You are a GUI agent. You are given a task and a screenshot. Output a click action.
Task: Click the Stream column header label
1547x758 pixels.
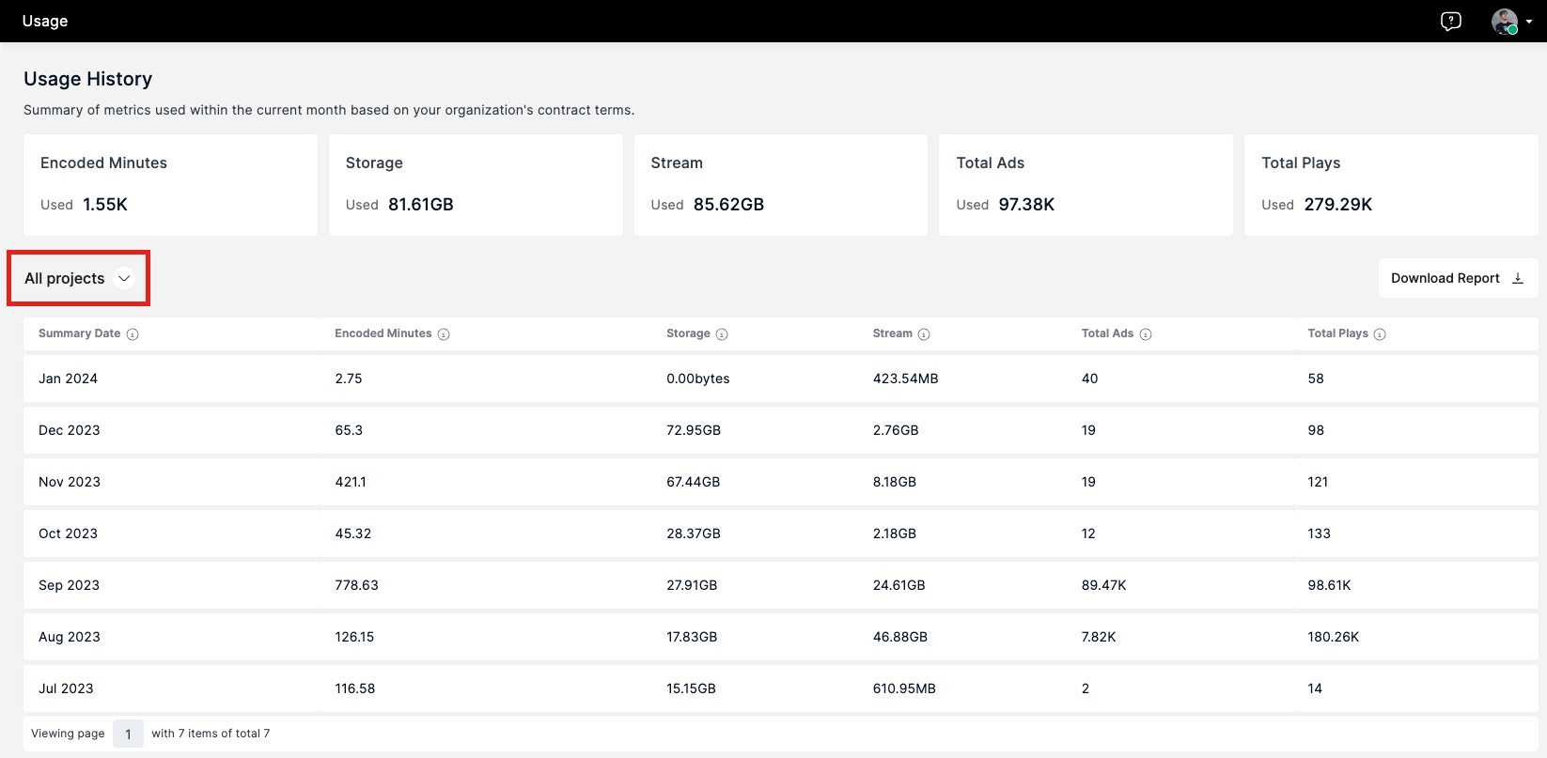892,333
